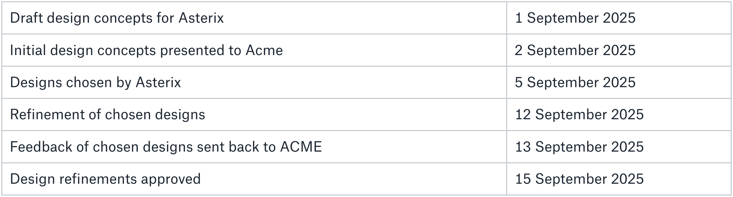Click 'Asterix' in the Draft design concepts row
The width and height of the screenshot is (733, 197).
tap(201, 18)
